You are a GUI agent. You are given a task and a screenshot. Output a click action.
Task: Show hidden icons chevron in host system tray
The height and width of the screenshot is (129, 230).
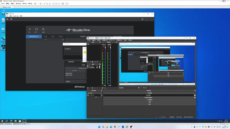tap(191, 127)
